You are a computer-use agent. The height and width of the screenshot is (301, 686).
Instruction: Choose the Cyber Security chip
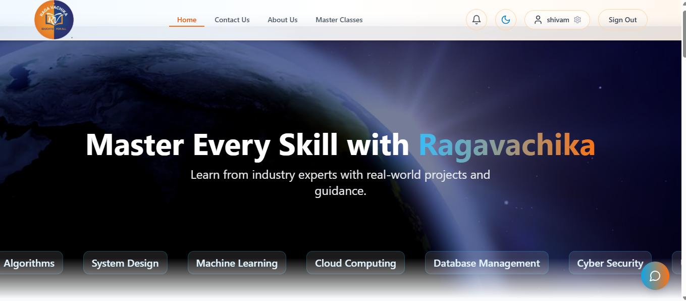[610, 263]
